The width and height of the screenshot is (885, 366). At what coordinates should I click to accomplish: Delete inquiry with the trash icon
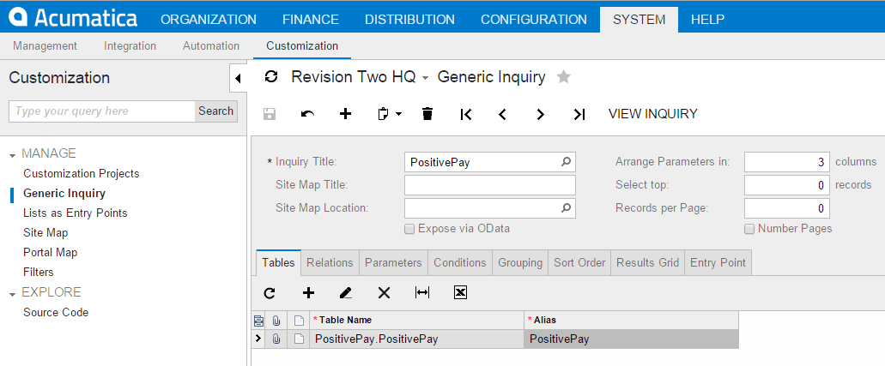tap(427, 114)
